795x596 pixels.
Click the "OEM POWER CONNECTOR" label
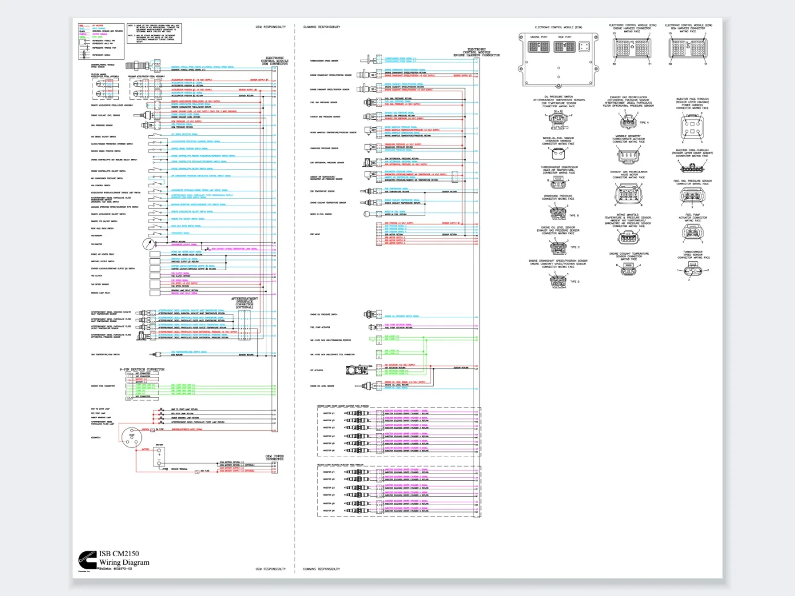[274, 458]
